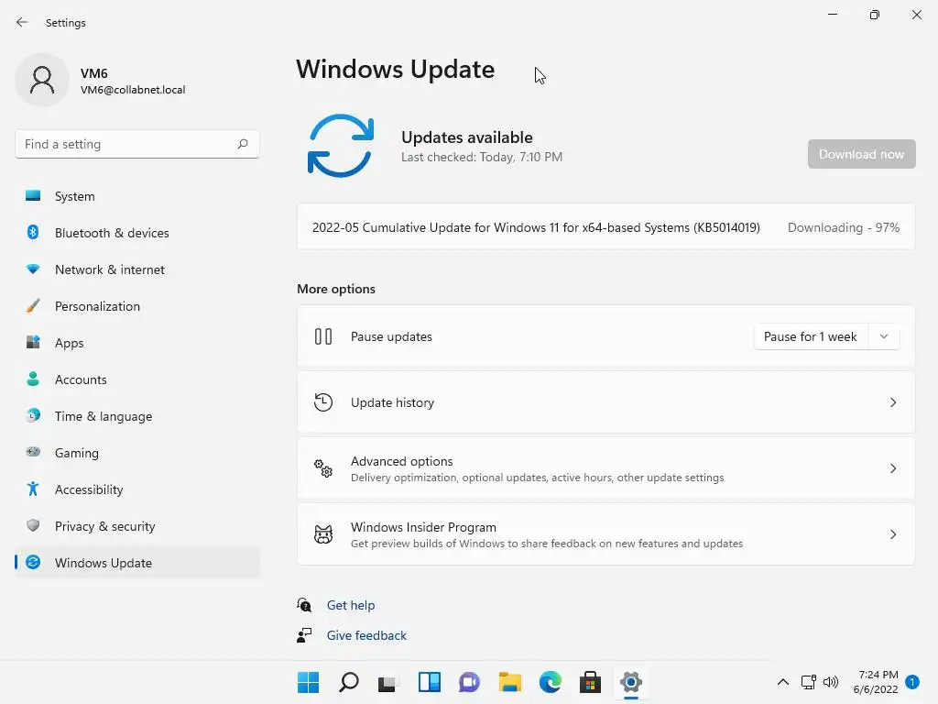
Task: Expand the Windows Insider Program chevron
Action: [x=892, y=534]
